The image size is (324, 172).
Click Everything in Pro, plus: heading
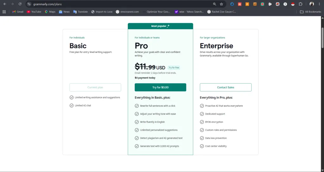[216, 98]
